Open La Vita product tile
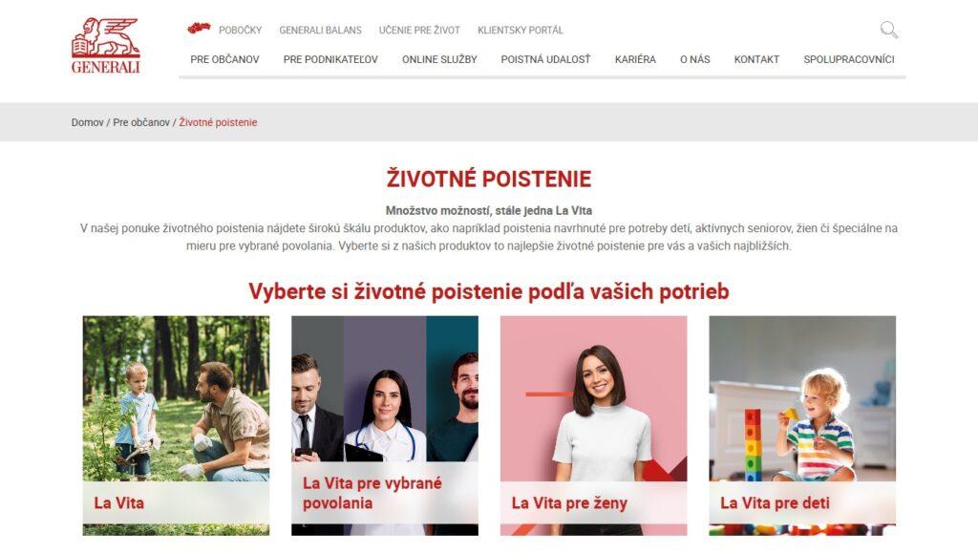 tap(176, 425)
